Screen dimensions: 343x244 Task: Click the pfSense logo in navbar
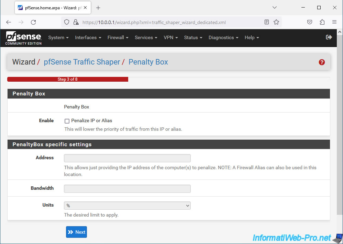tap(23, 38)
